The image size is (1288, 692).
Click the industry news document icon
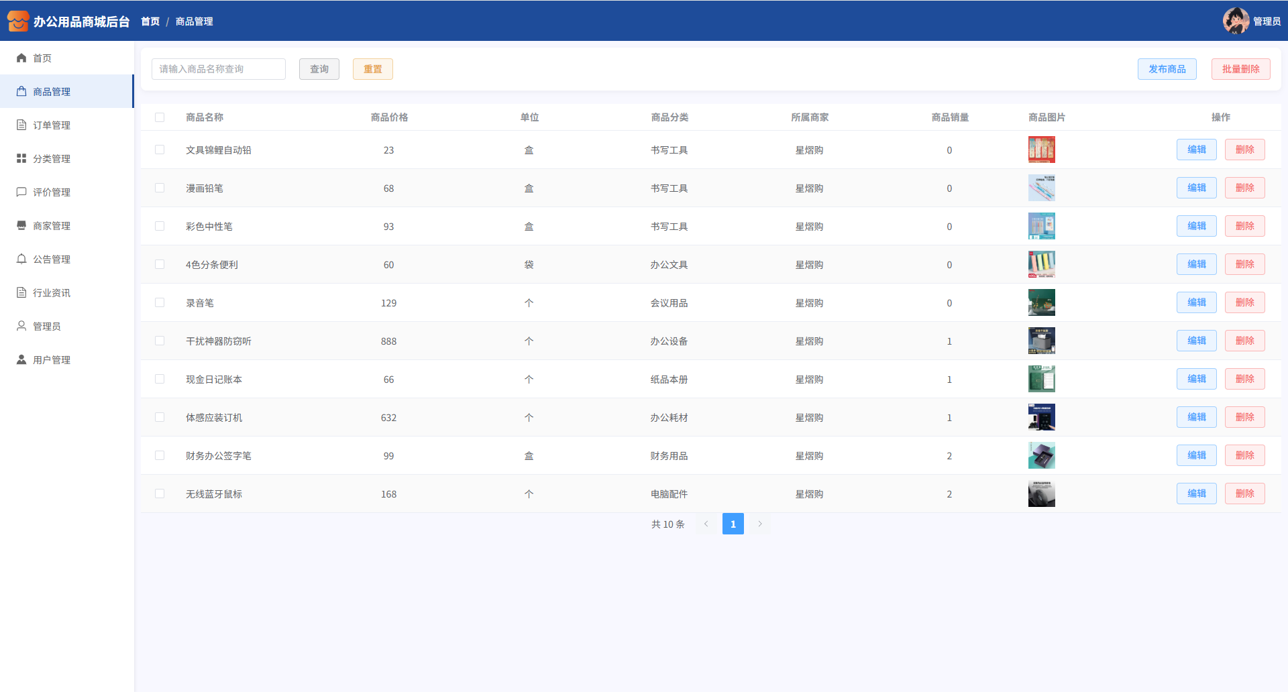(x=21, y=293)
